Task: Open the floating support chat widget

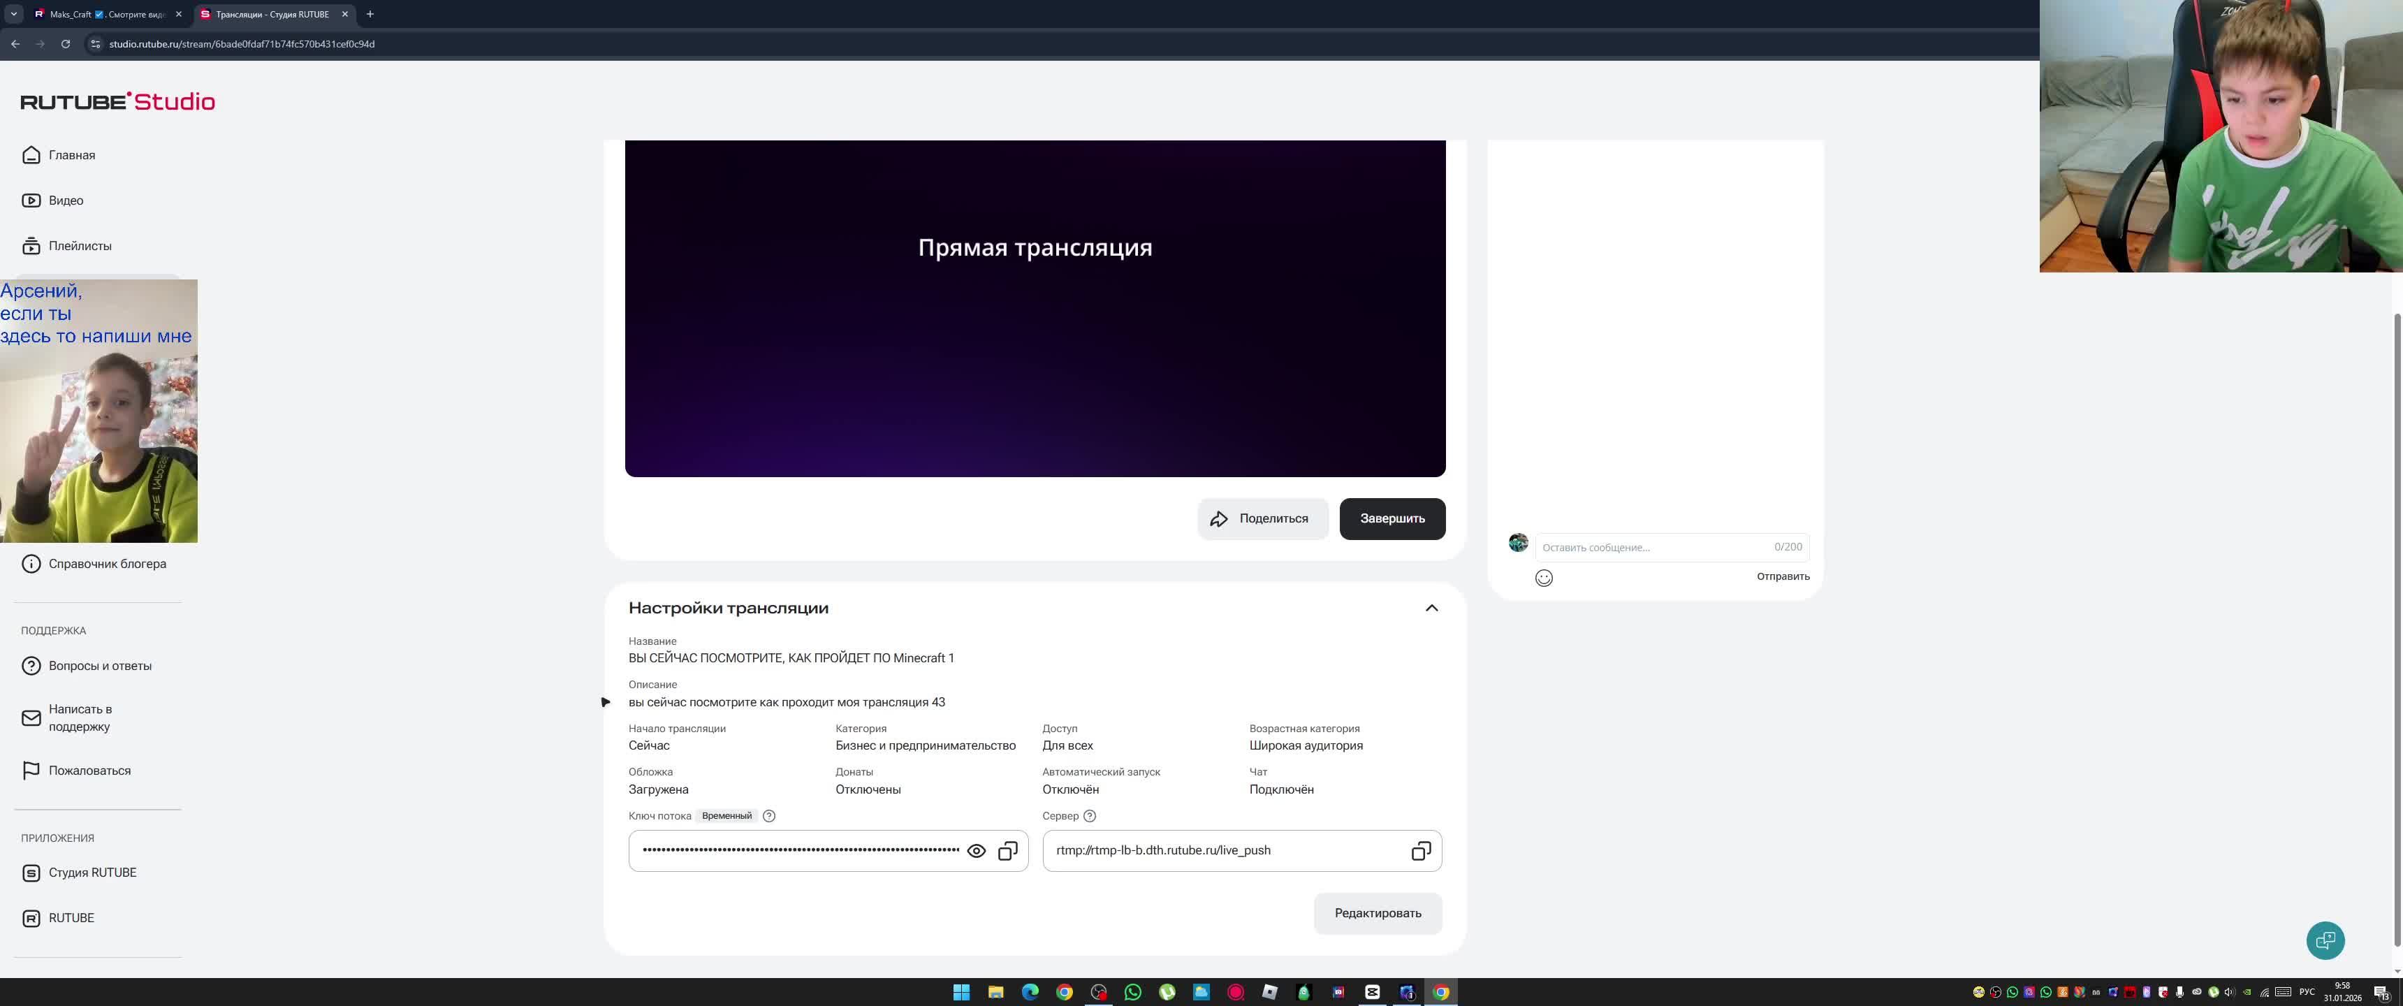Action: click(x=2325, y=940)
